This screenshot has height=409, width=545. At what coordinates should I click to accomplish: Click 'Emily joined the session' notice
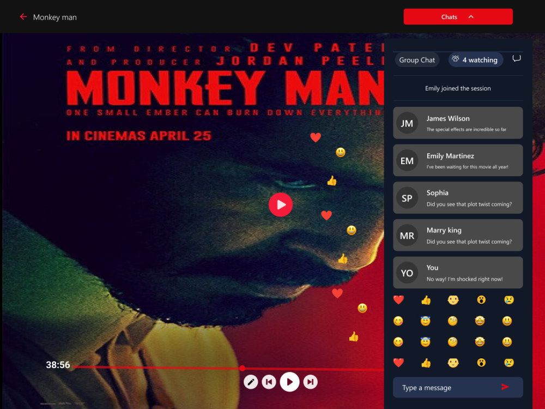(458, 88)
